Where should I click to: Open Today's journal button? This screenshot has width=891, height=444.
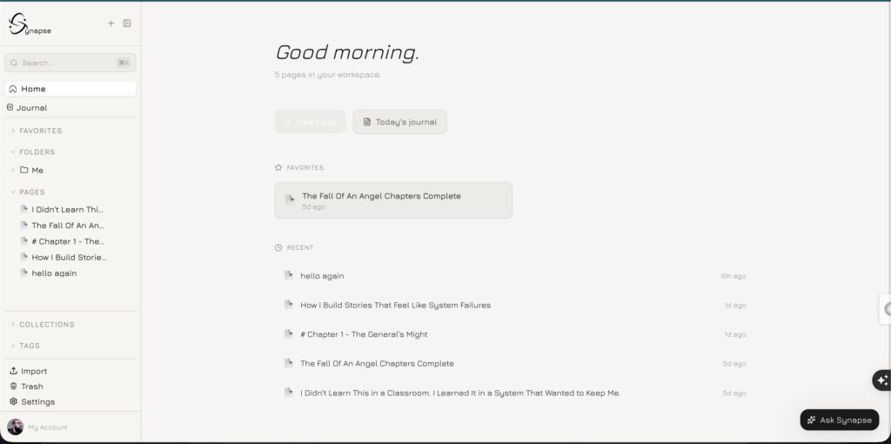[400, 122]
